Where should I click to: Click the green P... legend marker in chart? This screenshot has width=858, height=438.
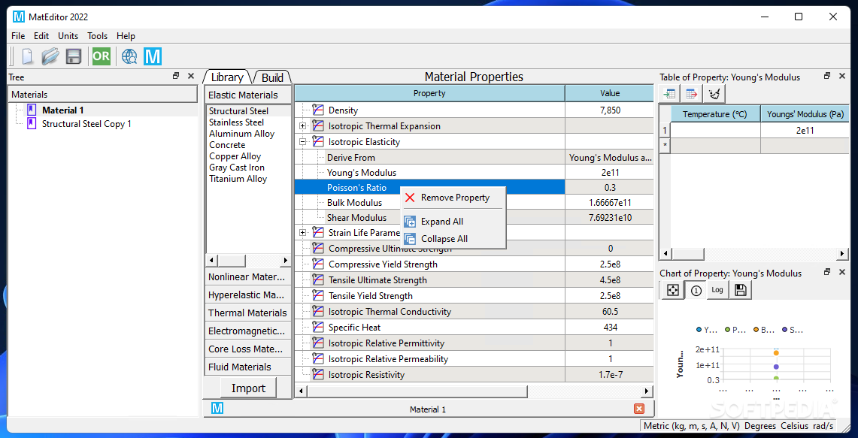[726, 330]
